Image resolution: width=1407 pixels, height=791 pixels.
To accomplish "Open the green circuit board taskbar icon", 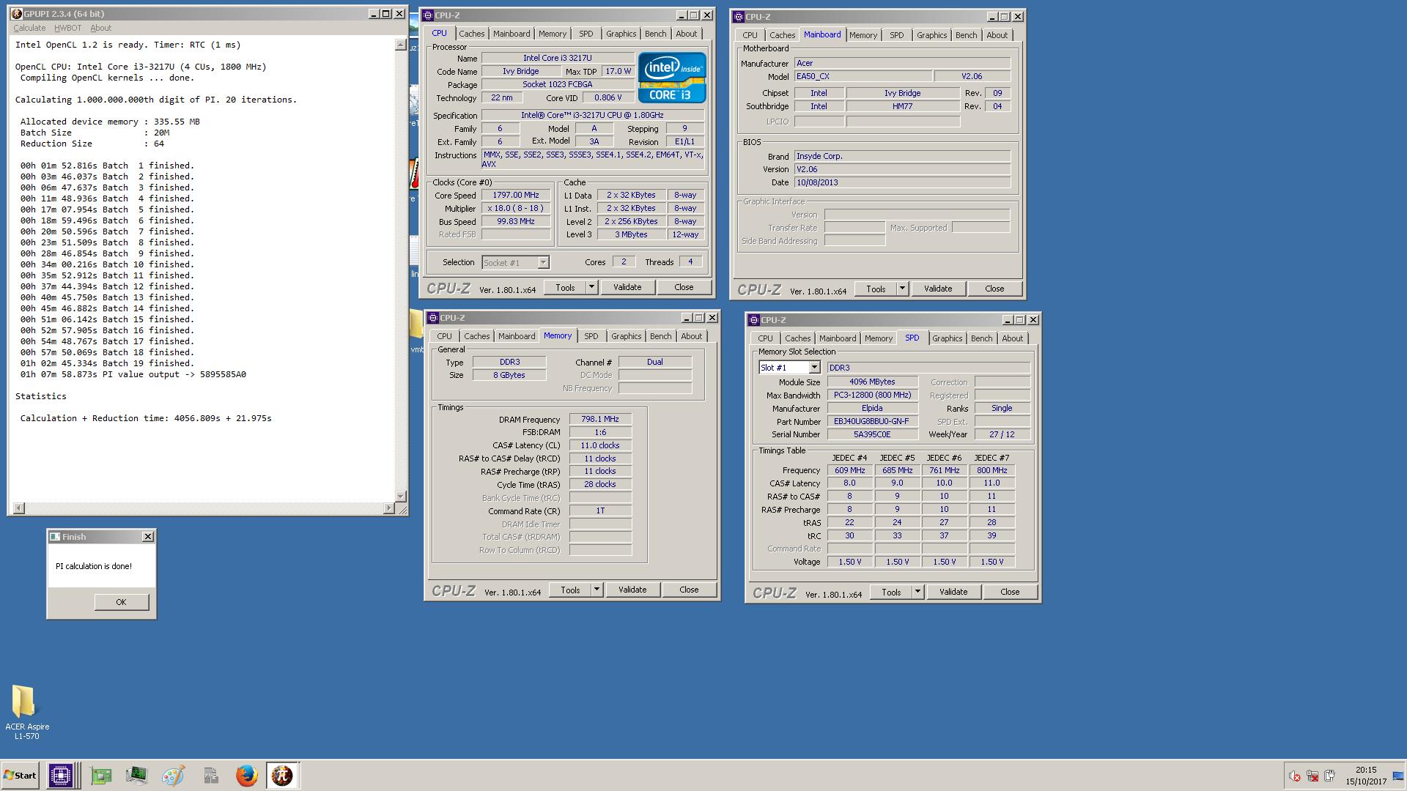I will tap(101, 776).
